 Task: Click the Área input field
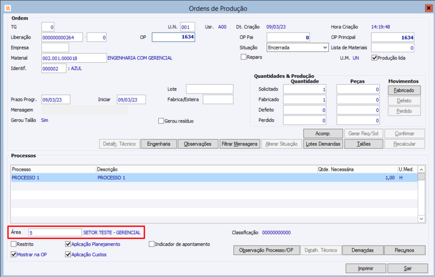click(55, 232)
